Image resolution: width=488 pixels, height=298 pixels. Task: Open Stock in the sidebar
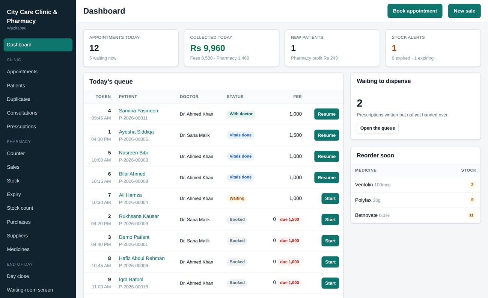[x=38, y=181]
